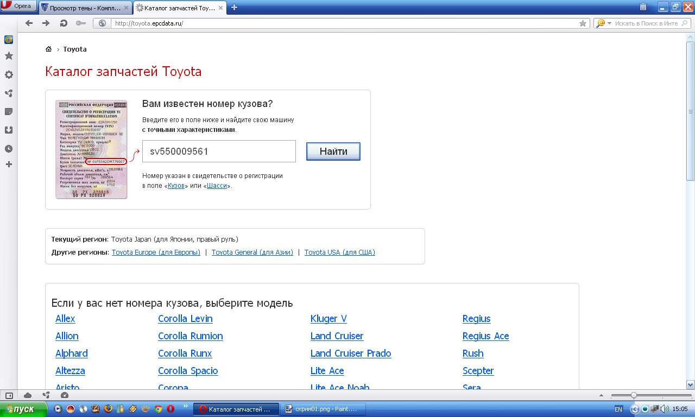695x417 pixels.
Task: Open the History clock panel in the sidebar
Action: (9, 149)
